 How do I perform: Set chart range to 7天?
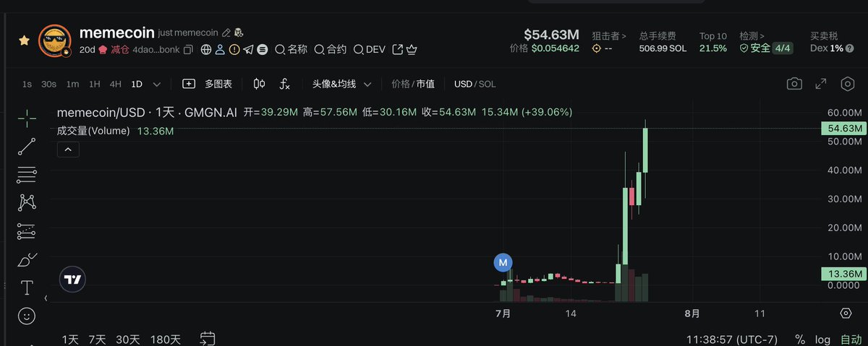97,339
